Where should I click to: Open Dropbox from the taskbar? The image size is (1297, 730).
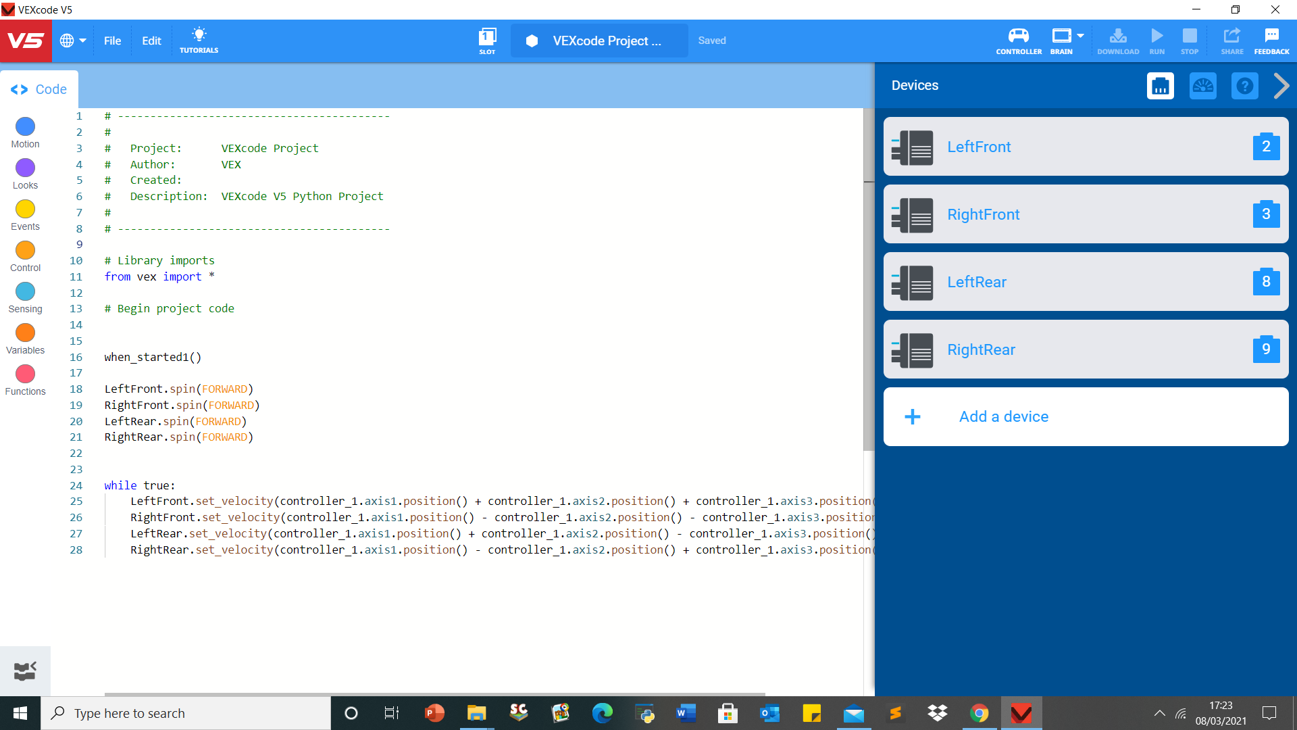click(938, 713)
